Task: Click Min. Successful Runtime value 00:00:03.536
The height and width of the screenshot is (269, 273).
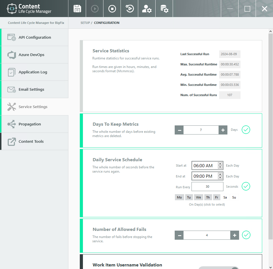Action: click(230, 85)
